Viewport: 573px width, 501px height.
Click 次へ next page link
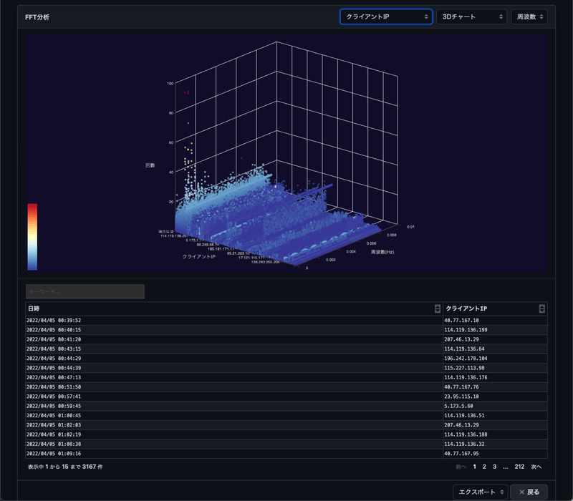tap(536, 467)
